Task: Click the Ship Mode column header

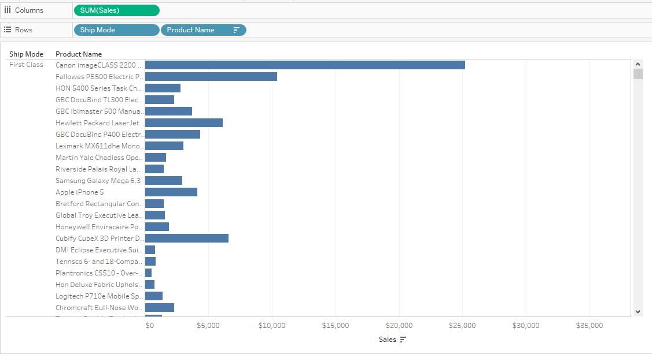Action: tap(26, 54)
